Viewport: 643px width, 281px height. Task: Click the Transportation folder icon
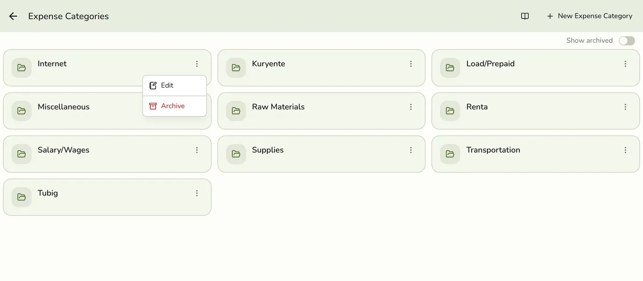(450, 154)
